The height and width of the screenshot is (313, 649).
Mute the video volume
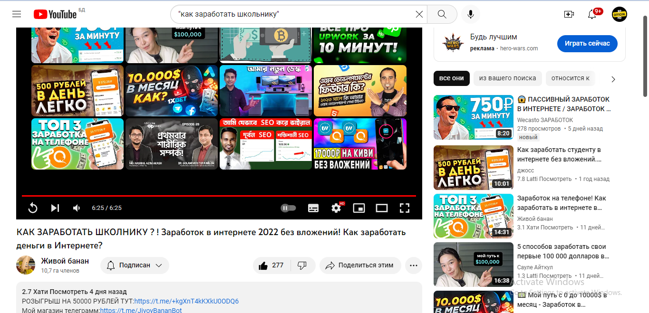click(x=77, y=208)
